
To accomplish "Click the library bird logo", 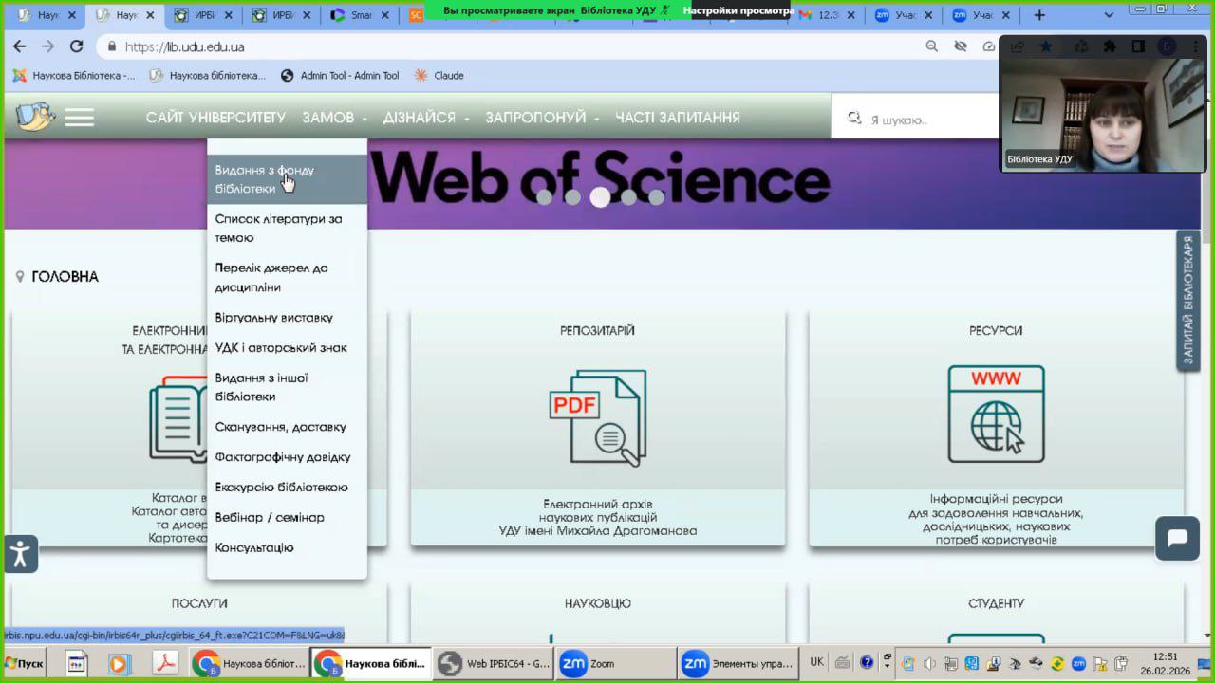I will (35, 117).
